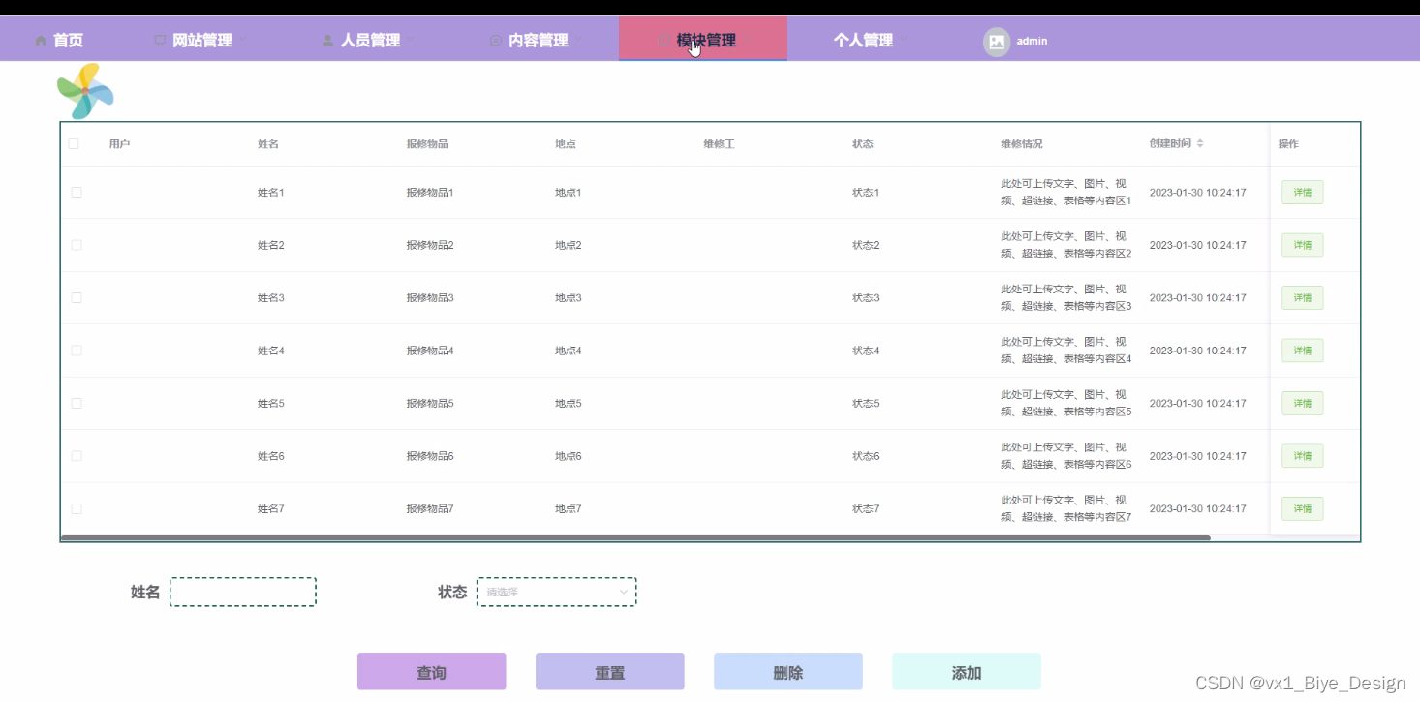Click the table's horizontal scrollbar
1420x702 pixels.
635,537
